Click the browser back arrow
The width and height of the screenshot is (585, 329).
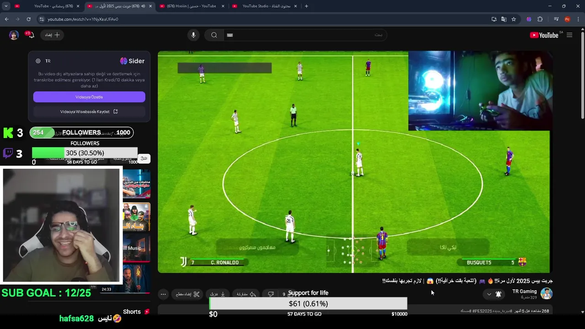click(x=6, y=19)
